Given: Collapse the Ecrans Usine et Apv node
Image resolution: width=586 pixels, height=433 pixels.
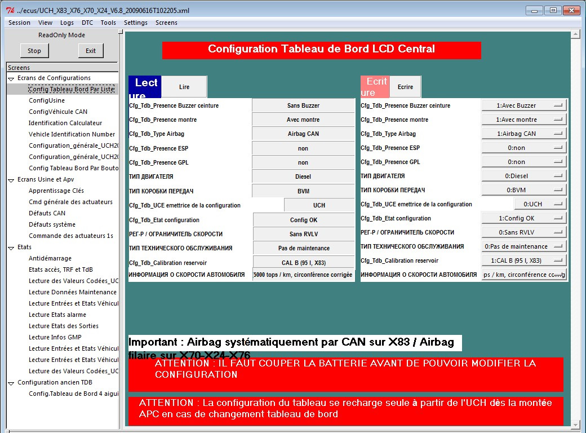Looking at the screenshot, I should pos(11,180).
